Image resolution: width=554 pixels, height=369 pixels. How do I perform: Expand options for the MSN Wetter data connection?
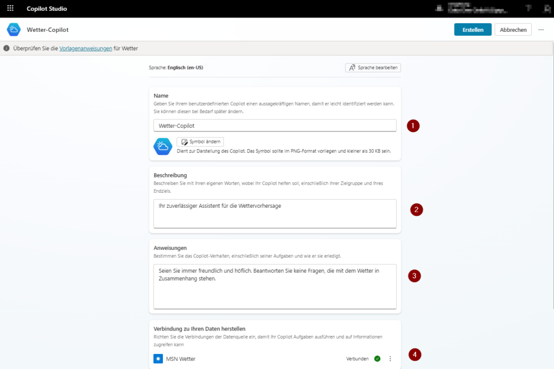coord(390,358)
